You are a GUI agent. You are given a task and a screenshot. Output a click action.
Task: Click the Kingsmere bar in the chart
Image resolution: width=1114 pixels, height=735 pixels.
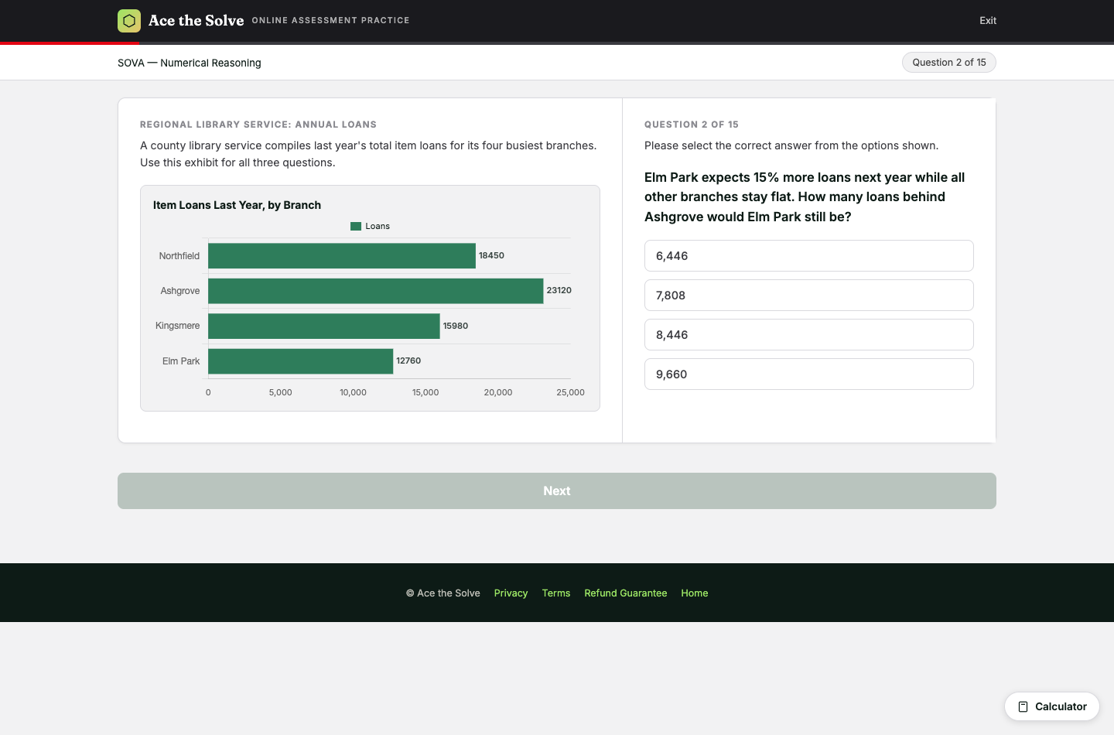(x=324, y=326)
